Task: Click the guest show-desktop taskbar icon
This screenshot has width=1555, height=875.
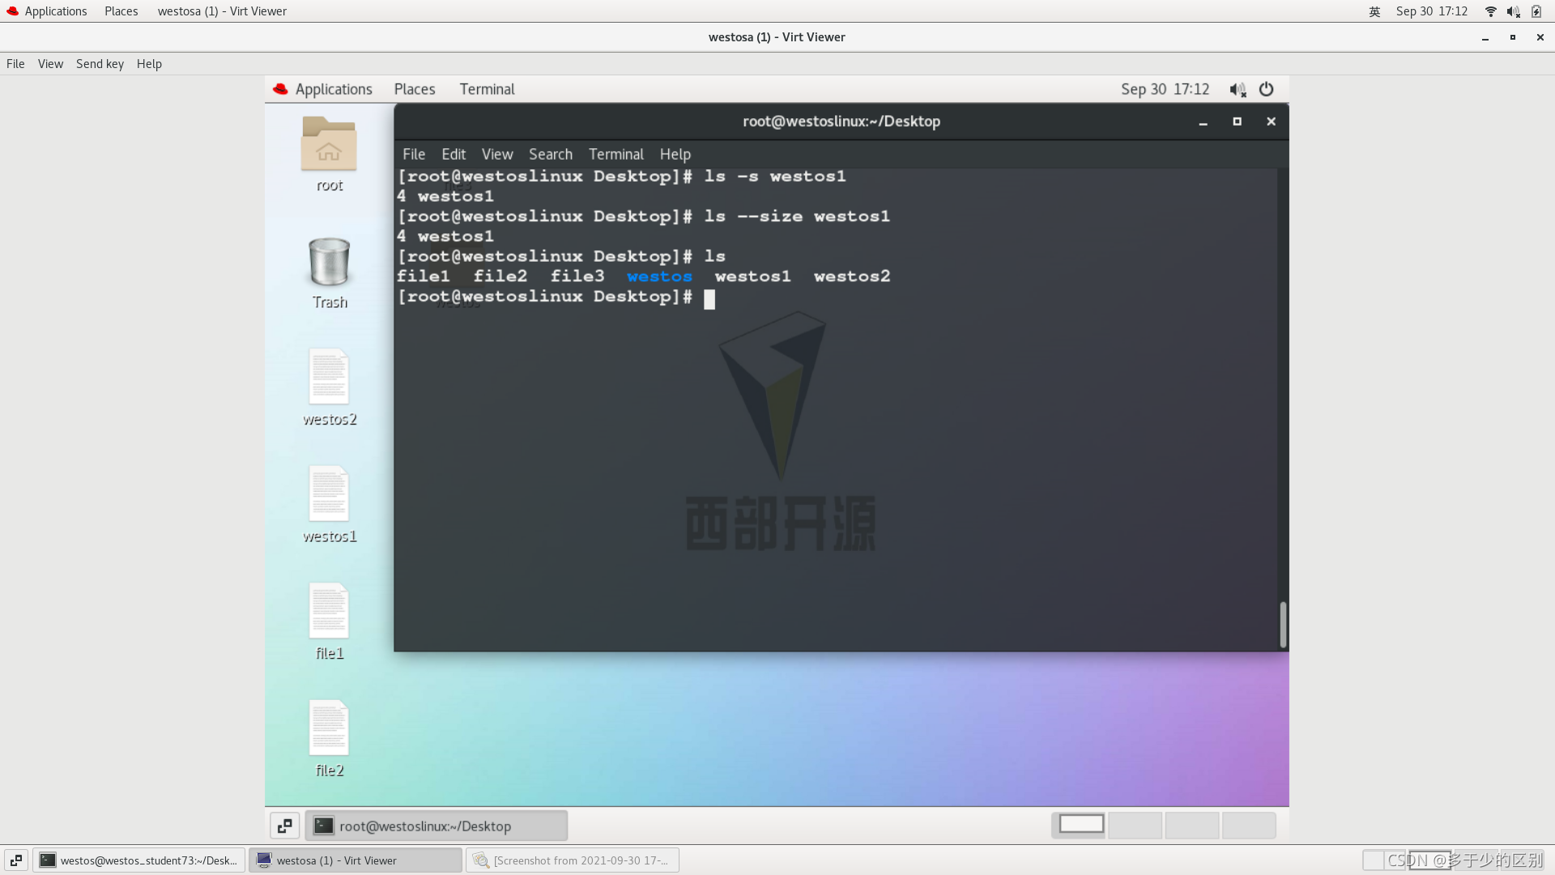Action: click(284, 826)
